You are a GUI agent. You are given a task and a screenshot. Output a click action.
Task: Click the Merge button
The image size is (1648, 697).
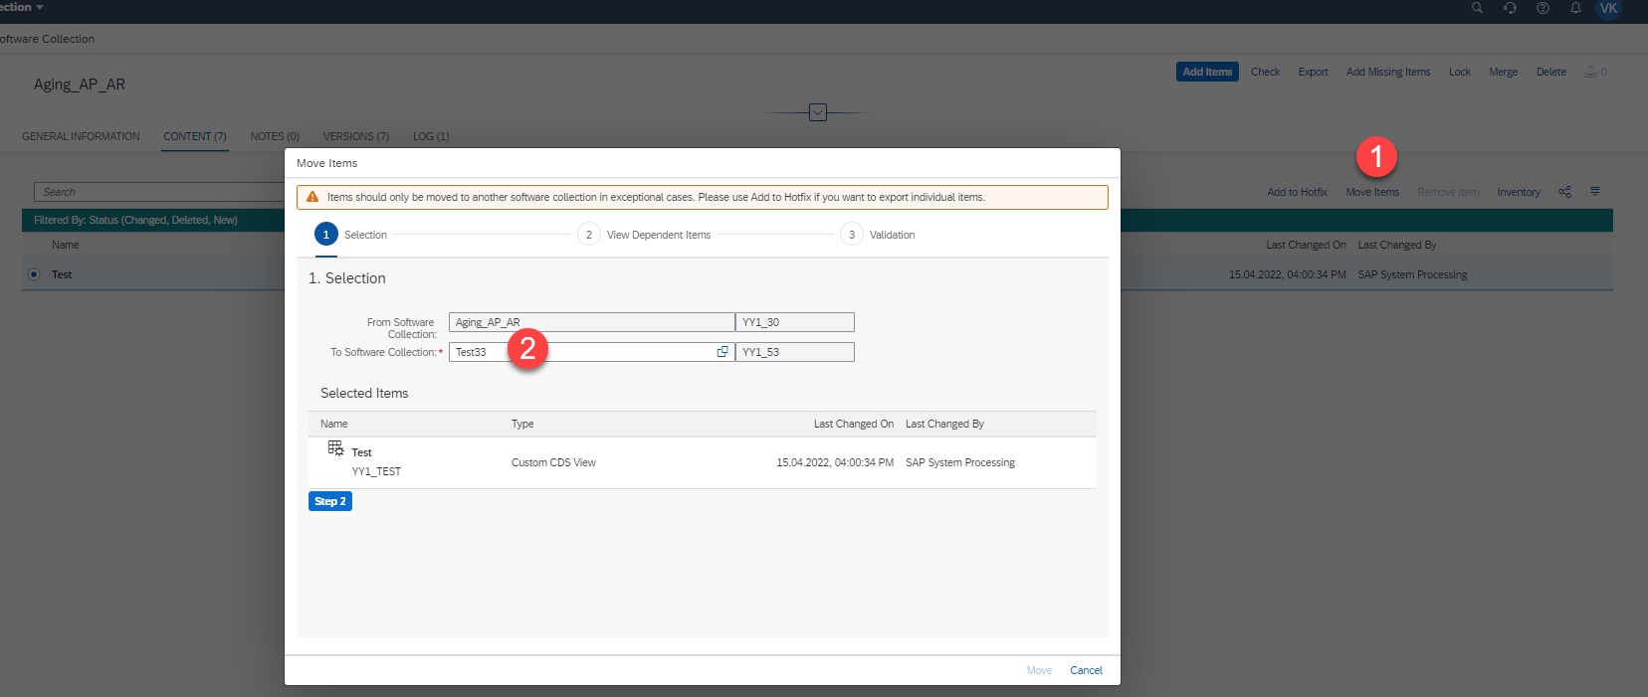click(x=1503, y=72)
